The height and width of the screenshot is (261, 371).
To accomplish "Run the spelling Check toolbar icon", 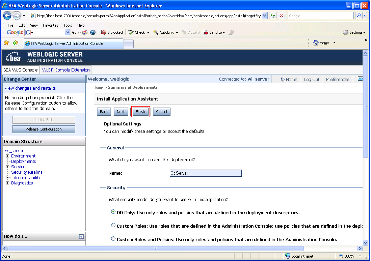I will [x=131, y=32].
